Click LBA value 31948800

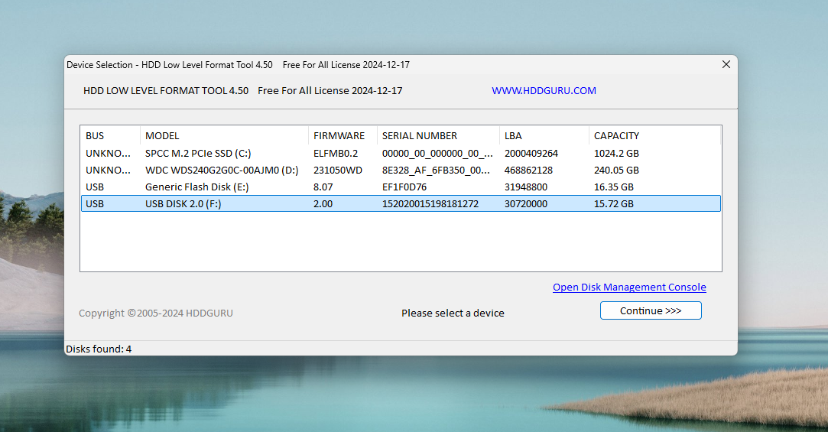tap(525, 187)
